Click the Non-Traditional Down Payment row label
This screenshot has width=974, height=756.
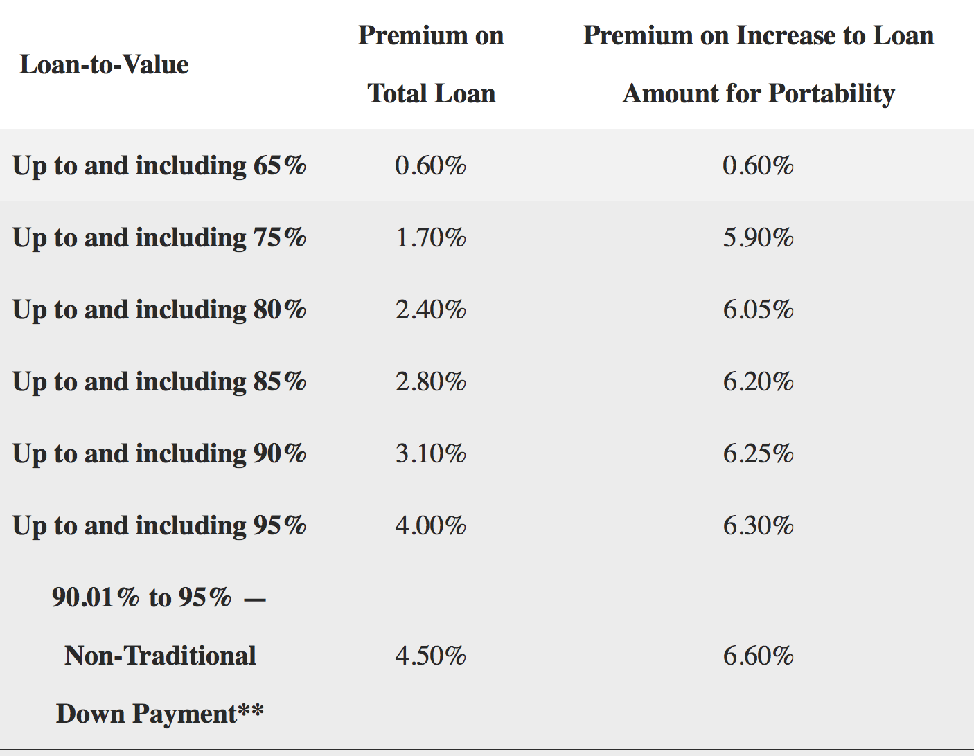(x=159, y=656)
